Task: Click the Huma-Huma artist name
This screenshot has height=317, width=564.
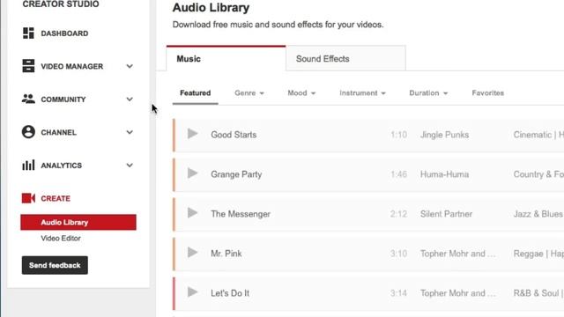Action: (444, 174)
